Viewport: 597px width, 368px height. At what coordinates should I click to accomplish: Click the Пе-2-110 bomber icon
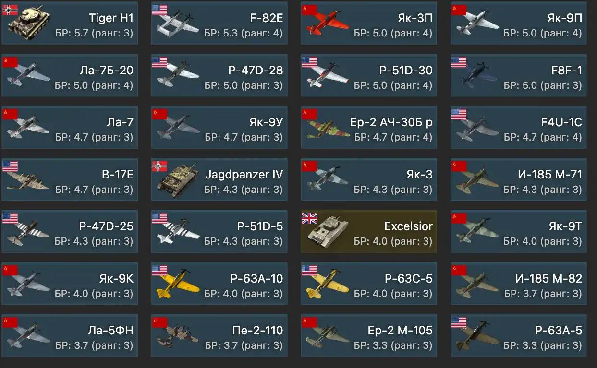pos(178,337)
